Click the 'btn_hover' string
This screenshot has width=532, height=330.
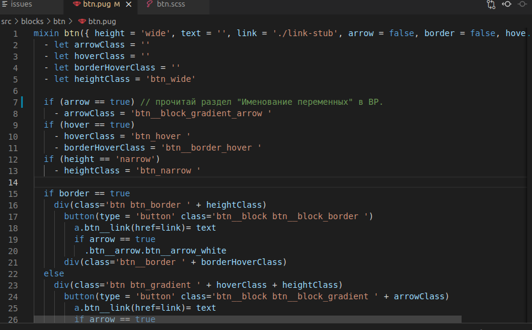161,136
